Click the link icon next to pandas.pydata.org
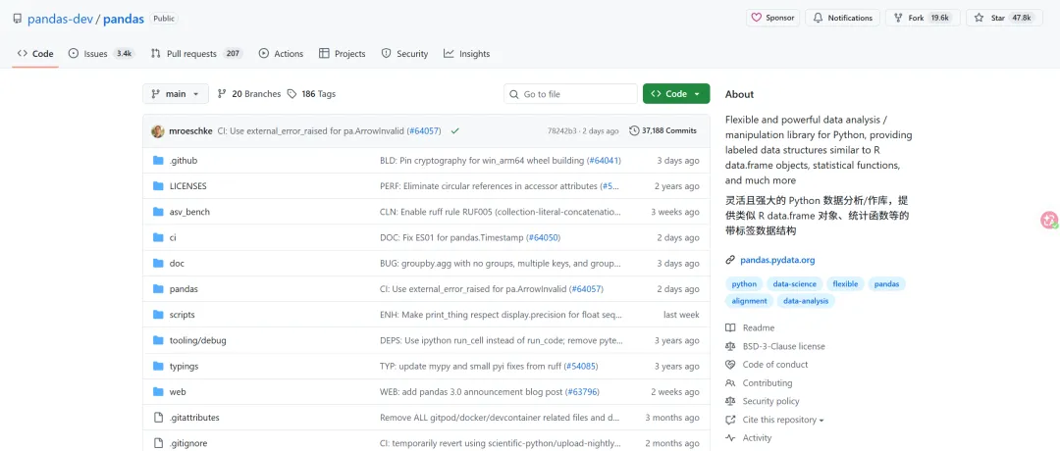The height and width of the screenshot is (451, 1060). click(x=730, y=260)
